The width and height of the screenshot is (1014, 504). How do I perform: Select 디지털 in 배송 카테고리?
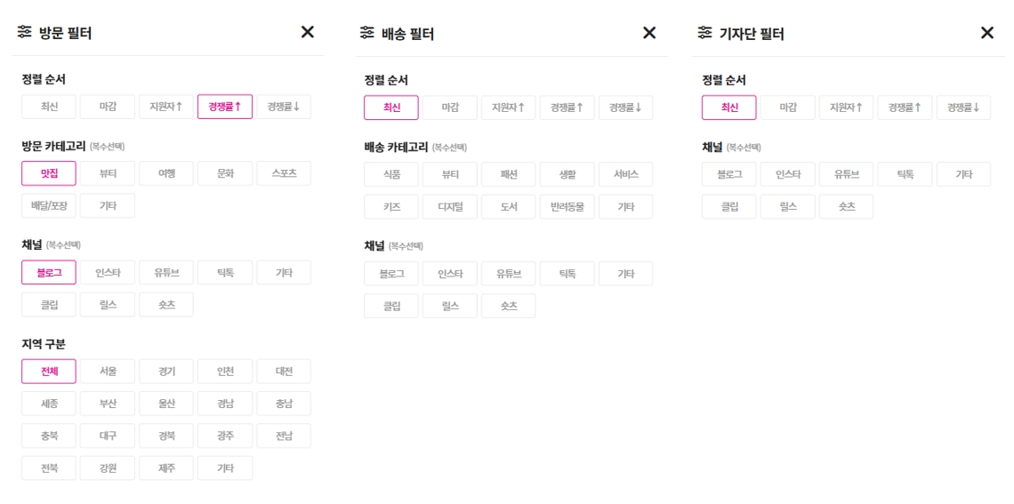click(449, 207)
